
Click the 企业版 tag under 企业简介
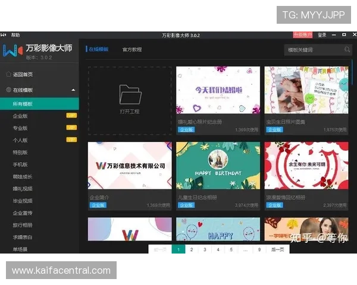[98, 205]
